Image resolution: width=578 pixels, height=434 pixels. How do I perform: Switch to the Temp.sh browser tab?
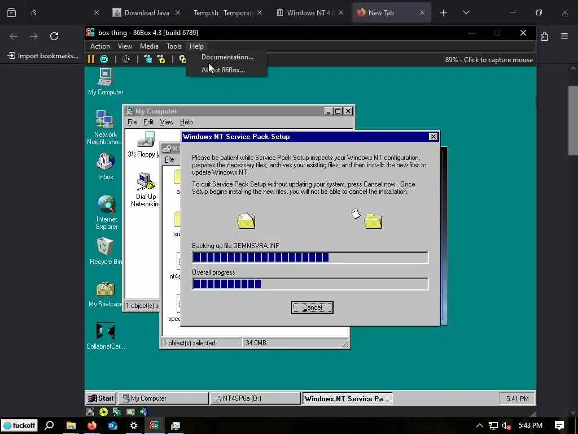(x=224, y=13)
